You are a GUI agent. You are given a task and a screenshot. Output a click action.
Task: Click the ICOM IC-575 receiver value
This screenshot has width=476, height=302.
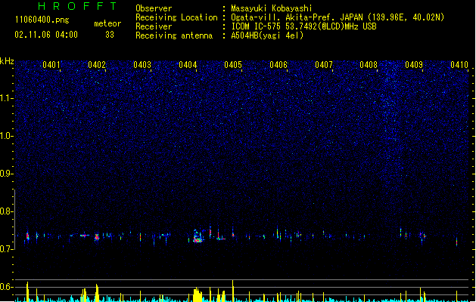click(x=303, y=26)
